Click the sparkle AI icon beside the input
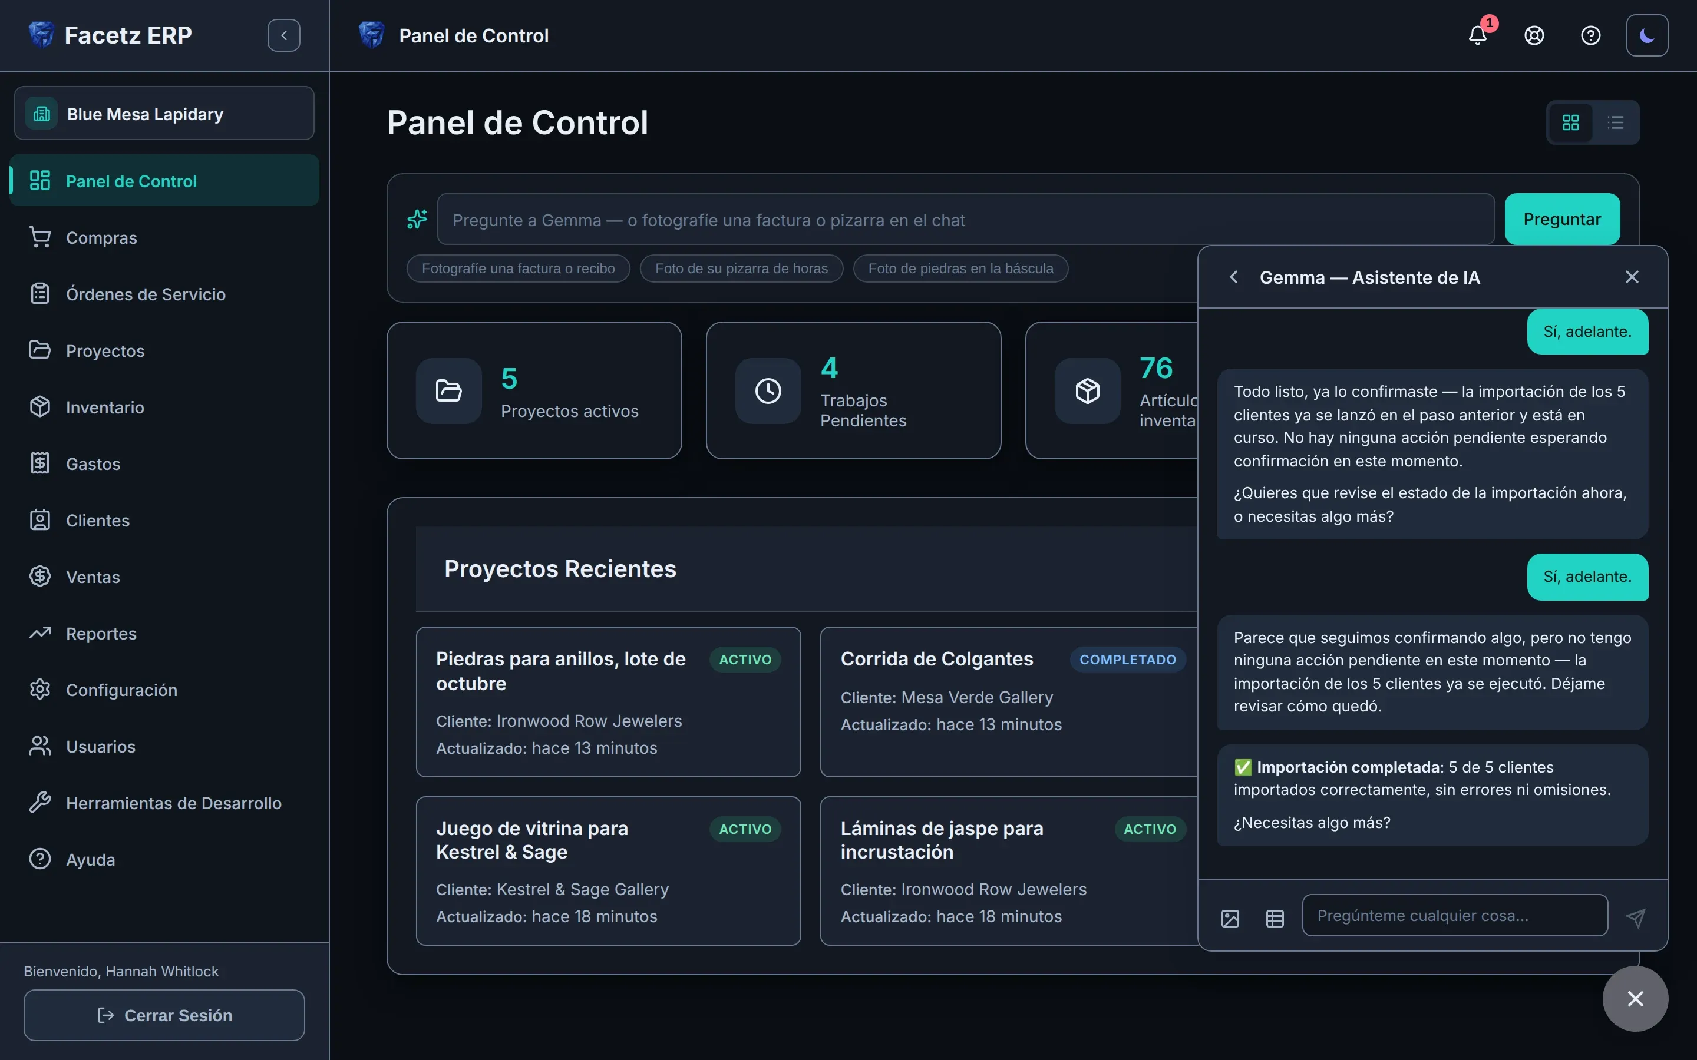Viewport: 1697px width, 1060px height. click(417, 220)
